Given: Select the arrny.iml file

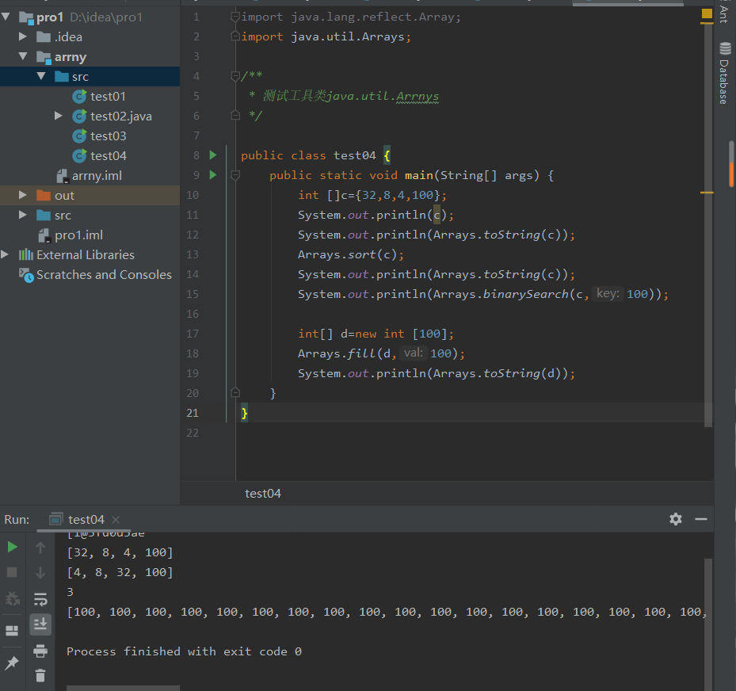Looking at the screenshot, I should coord(96,176).
